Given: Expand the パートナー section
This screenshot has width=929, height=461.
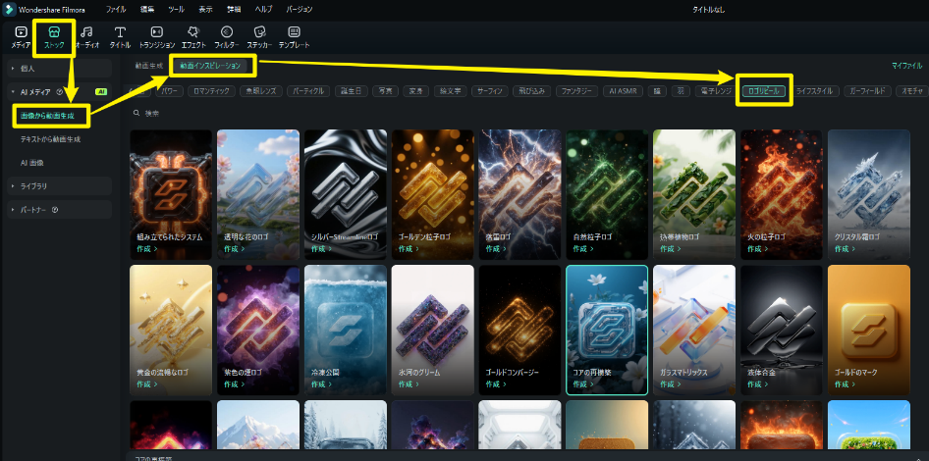Looking at the screenshot, I should pyautogui.click(x=59, y=210).
